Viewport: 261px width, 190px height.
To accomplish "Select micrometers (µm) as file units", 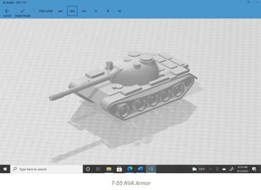I will [x=60, y=11].
